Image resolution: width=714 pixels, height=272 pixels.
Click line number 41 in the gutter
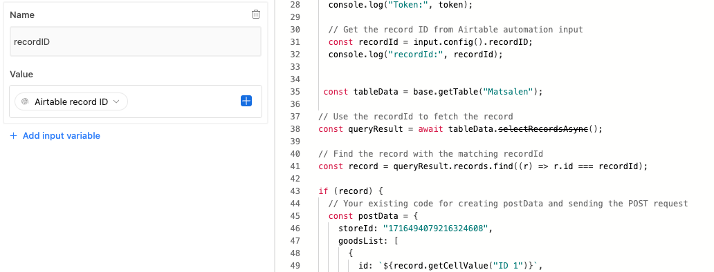pos(295,166)
